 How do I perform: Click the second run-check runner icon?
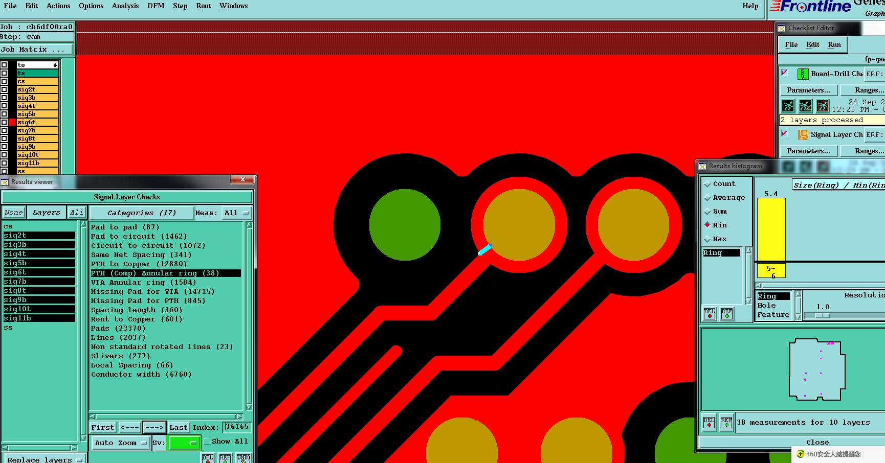coord(805,106)
